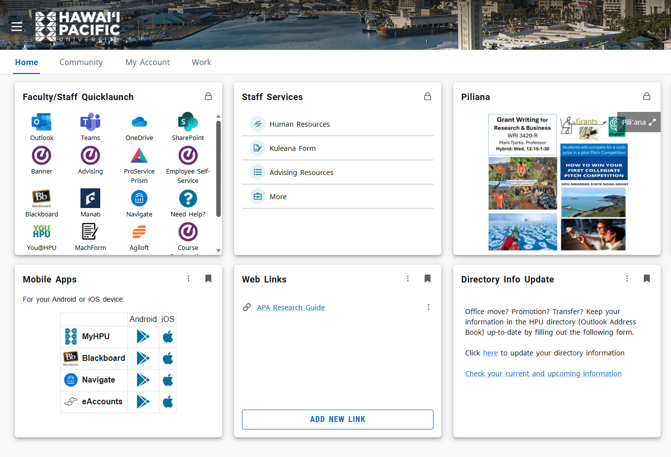The image size is (671, 457).
Task: Toggle bookmark on Directory Info Update card
Action: pyautogui.click(x=647, y=279)
